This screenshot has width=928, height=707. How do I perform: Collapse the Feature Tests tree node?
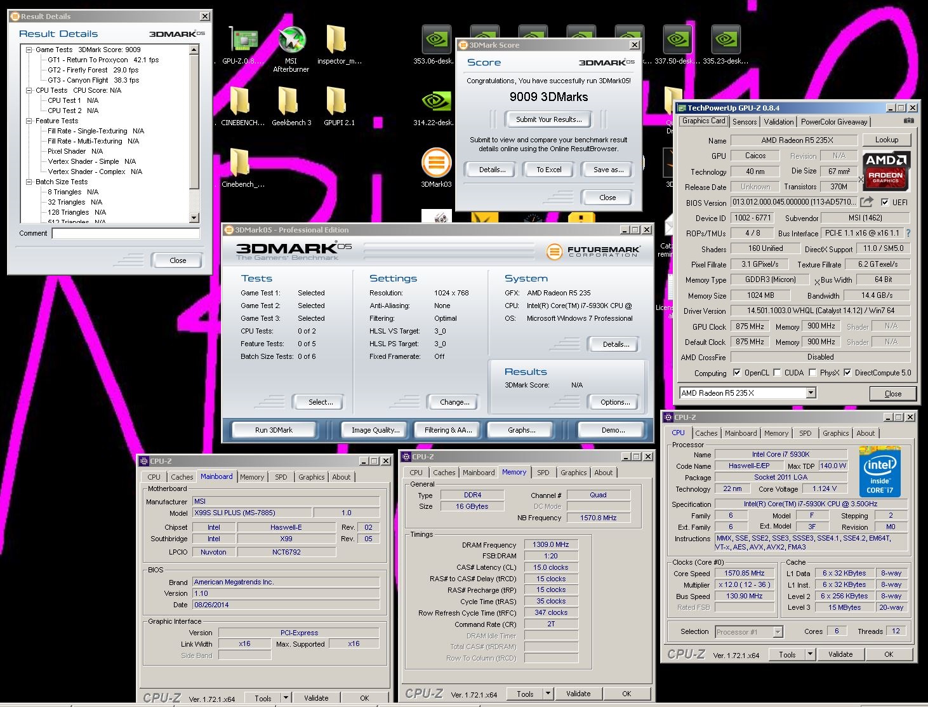[29, 121]
